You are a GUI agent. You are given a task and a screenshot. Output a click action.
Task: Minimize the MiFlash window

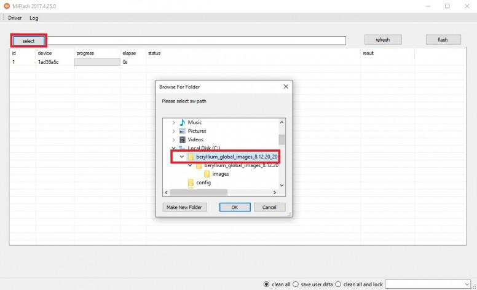(428, 6)
